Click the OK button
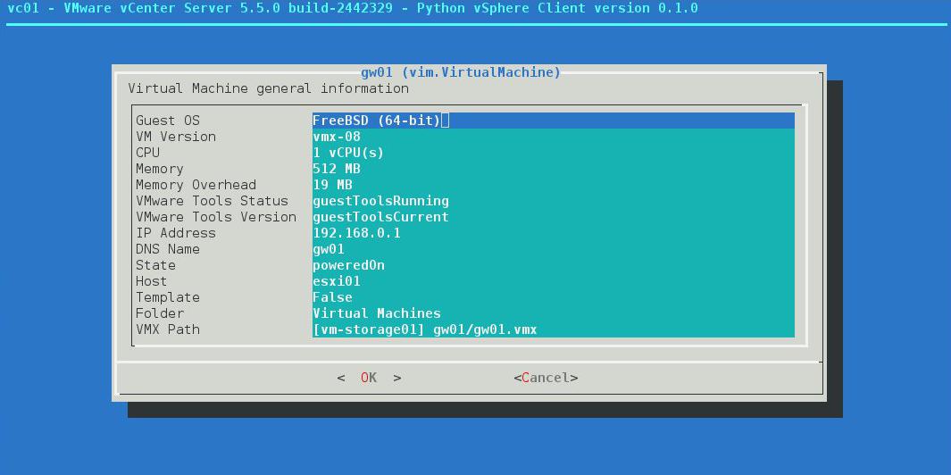951x475 pixels. 369,378
